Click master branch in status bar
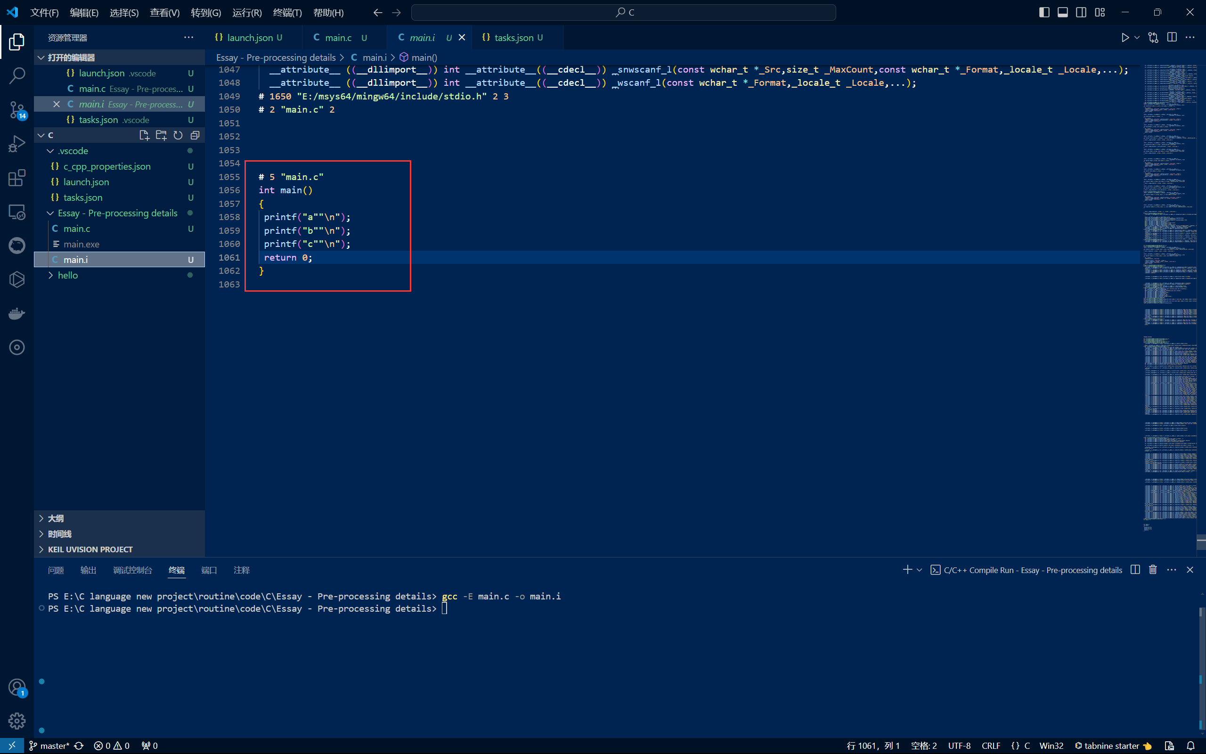 pos(49,746)
